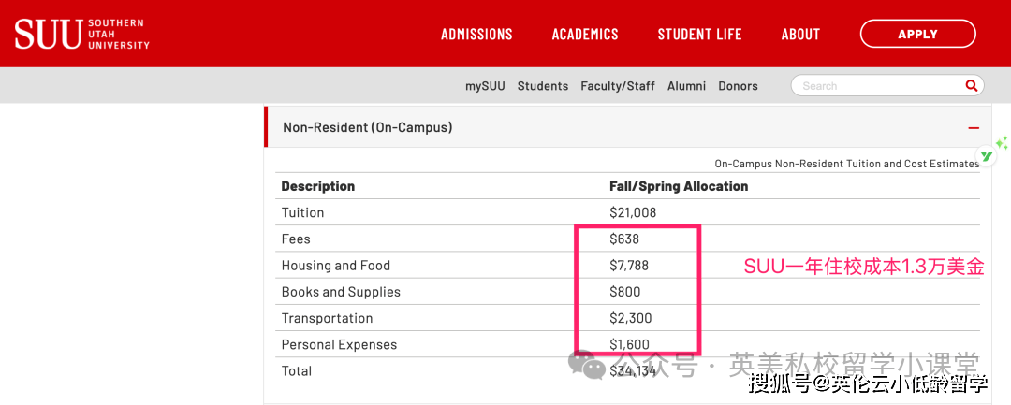Open the Faculty/Staff link

[618, 86]
